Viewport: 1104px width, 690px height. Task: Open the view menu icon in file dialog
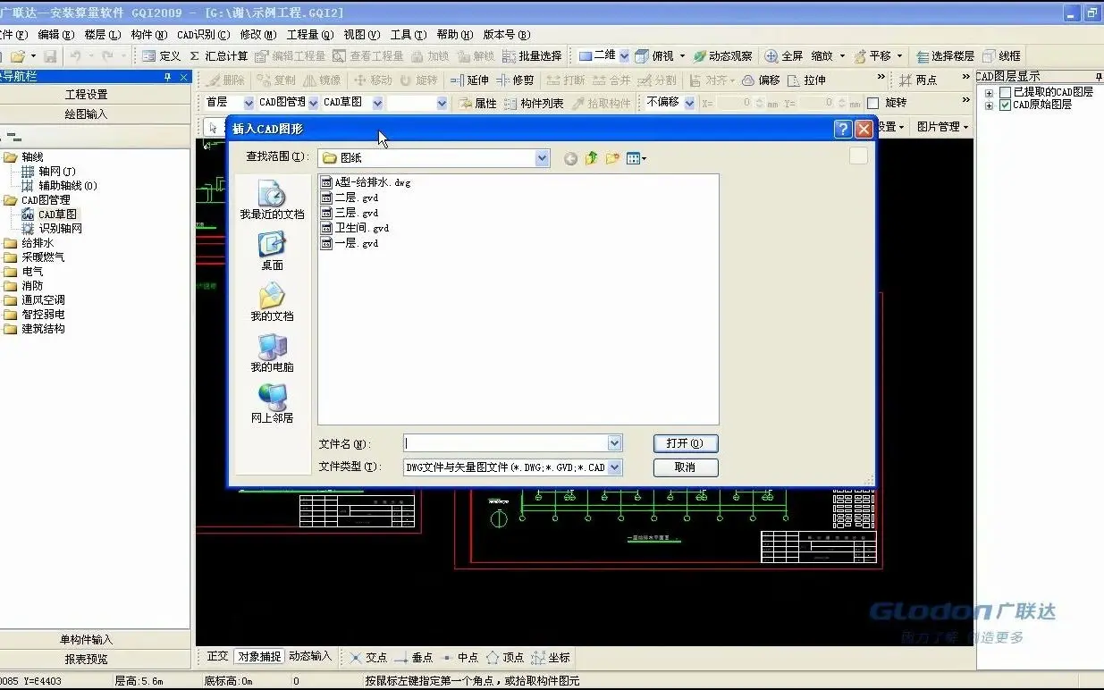(636, 158)
